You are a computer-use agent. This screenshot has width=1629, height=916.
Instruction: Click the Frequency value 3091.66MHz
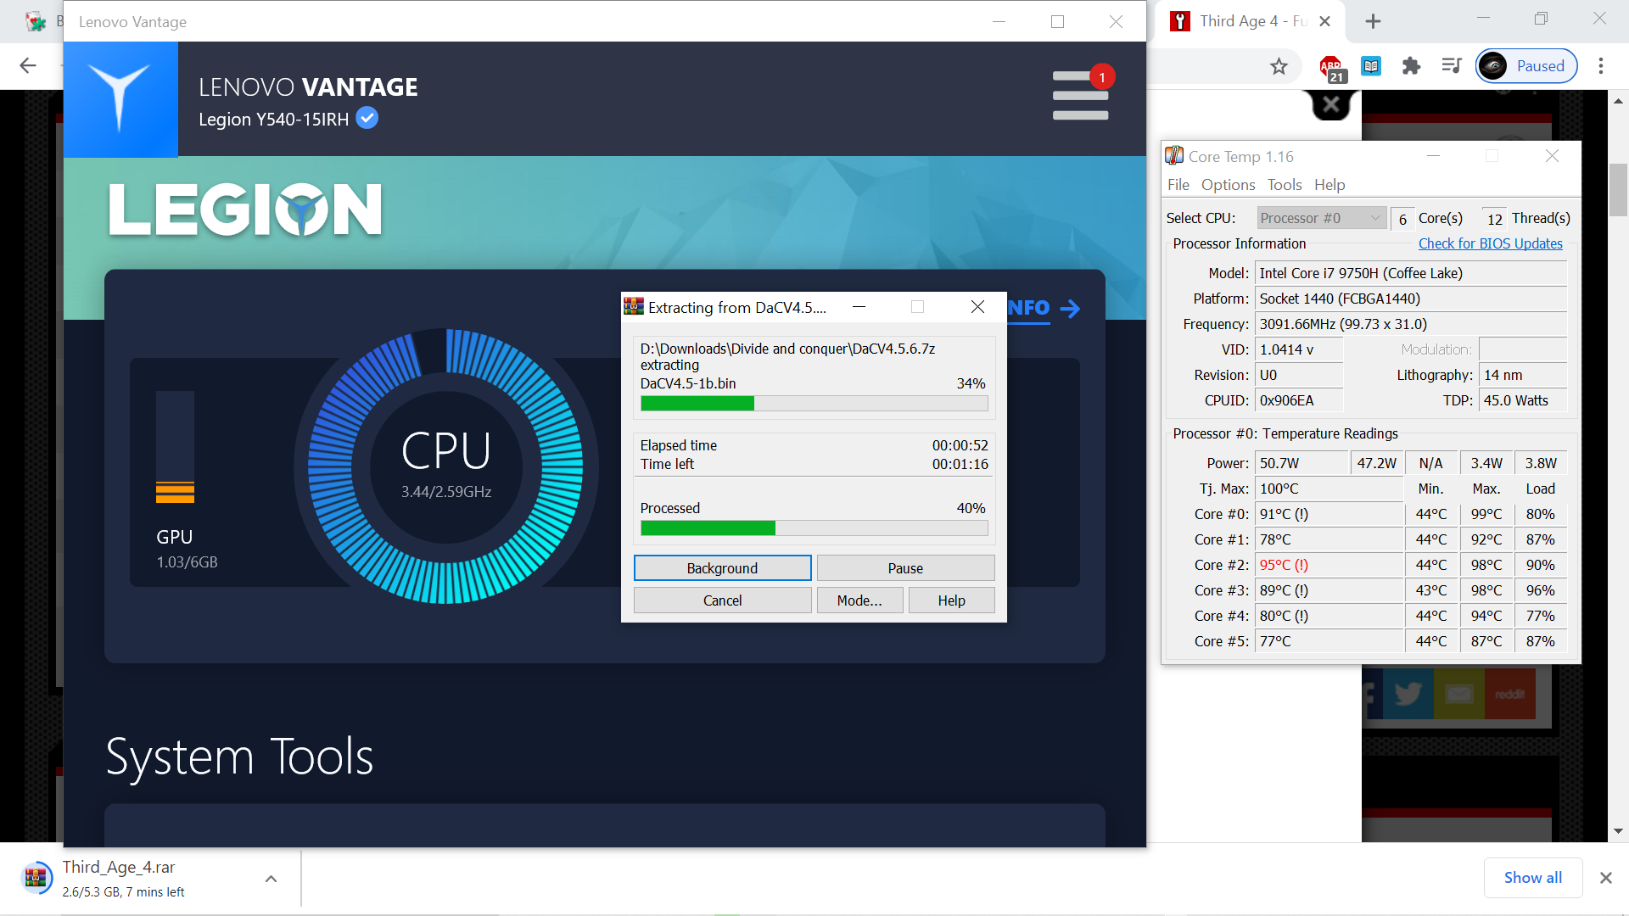pyautogui.click(x=1411, y=324)
